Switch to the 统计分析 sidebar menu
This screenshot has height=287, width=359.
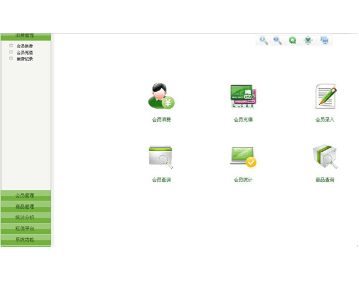coord(25,217)
